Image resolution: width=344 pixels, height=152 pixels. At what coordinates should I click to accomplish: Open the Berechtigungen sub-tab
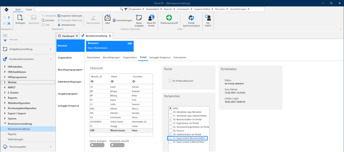111,57
